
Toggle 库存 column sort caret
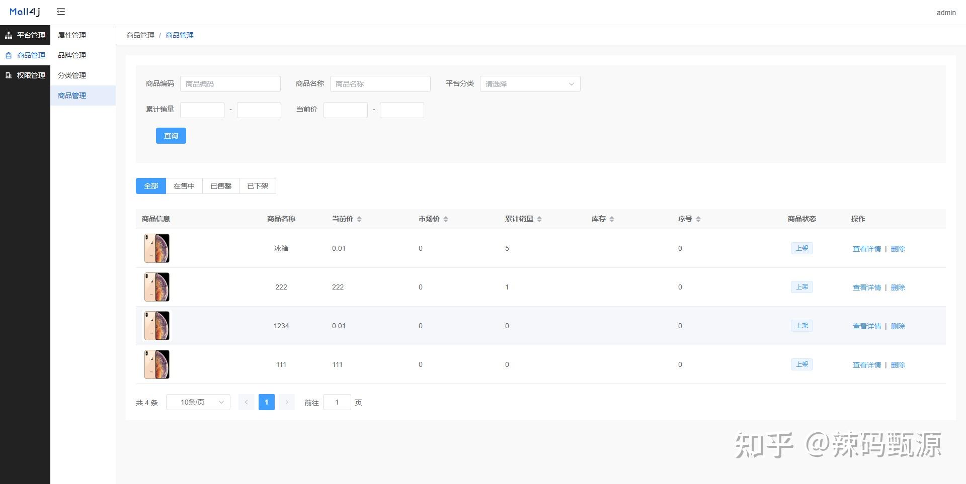coord(612,219)
